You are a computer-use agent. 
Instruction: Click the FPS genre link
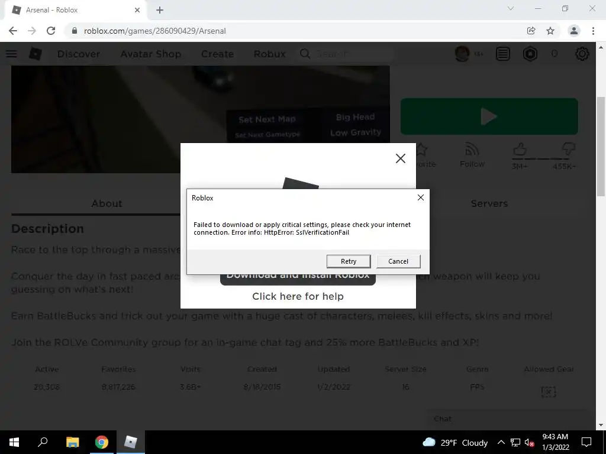pyautogui.click(x=477, y=387)
